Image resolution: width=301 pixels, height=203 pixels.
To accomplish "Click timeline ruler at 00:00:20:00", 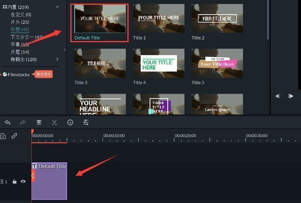I will coord(185,135).
